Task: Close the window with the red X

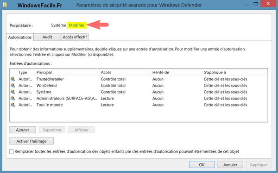Action: point(268,4)
